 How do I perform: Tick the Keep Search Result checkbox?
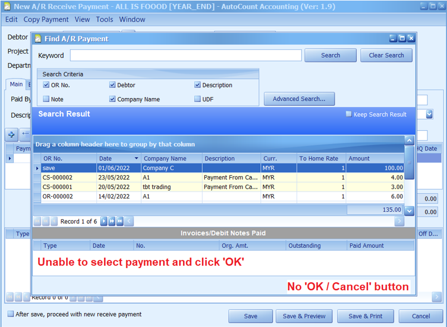pyautogui.click(x=348, y=114)
